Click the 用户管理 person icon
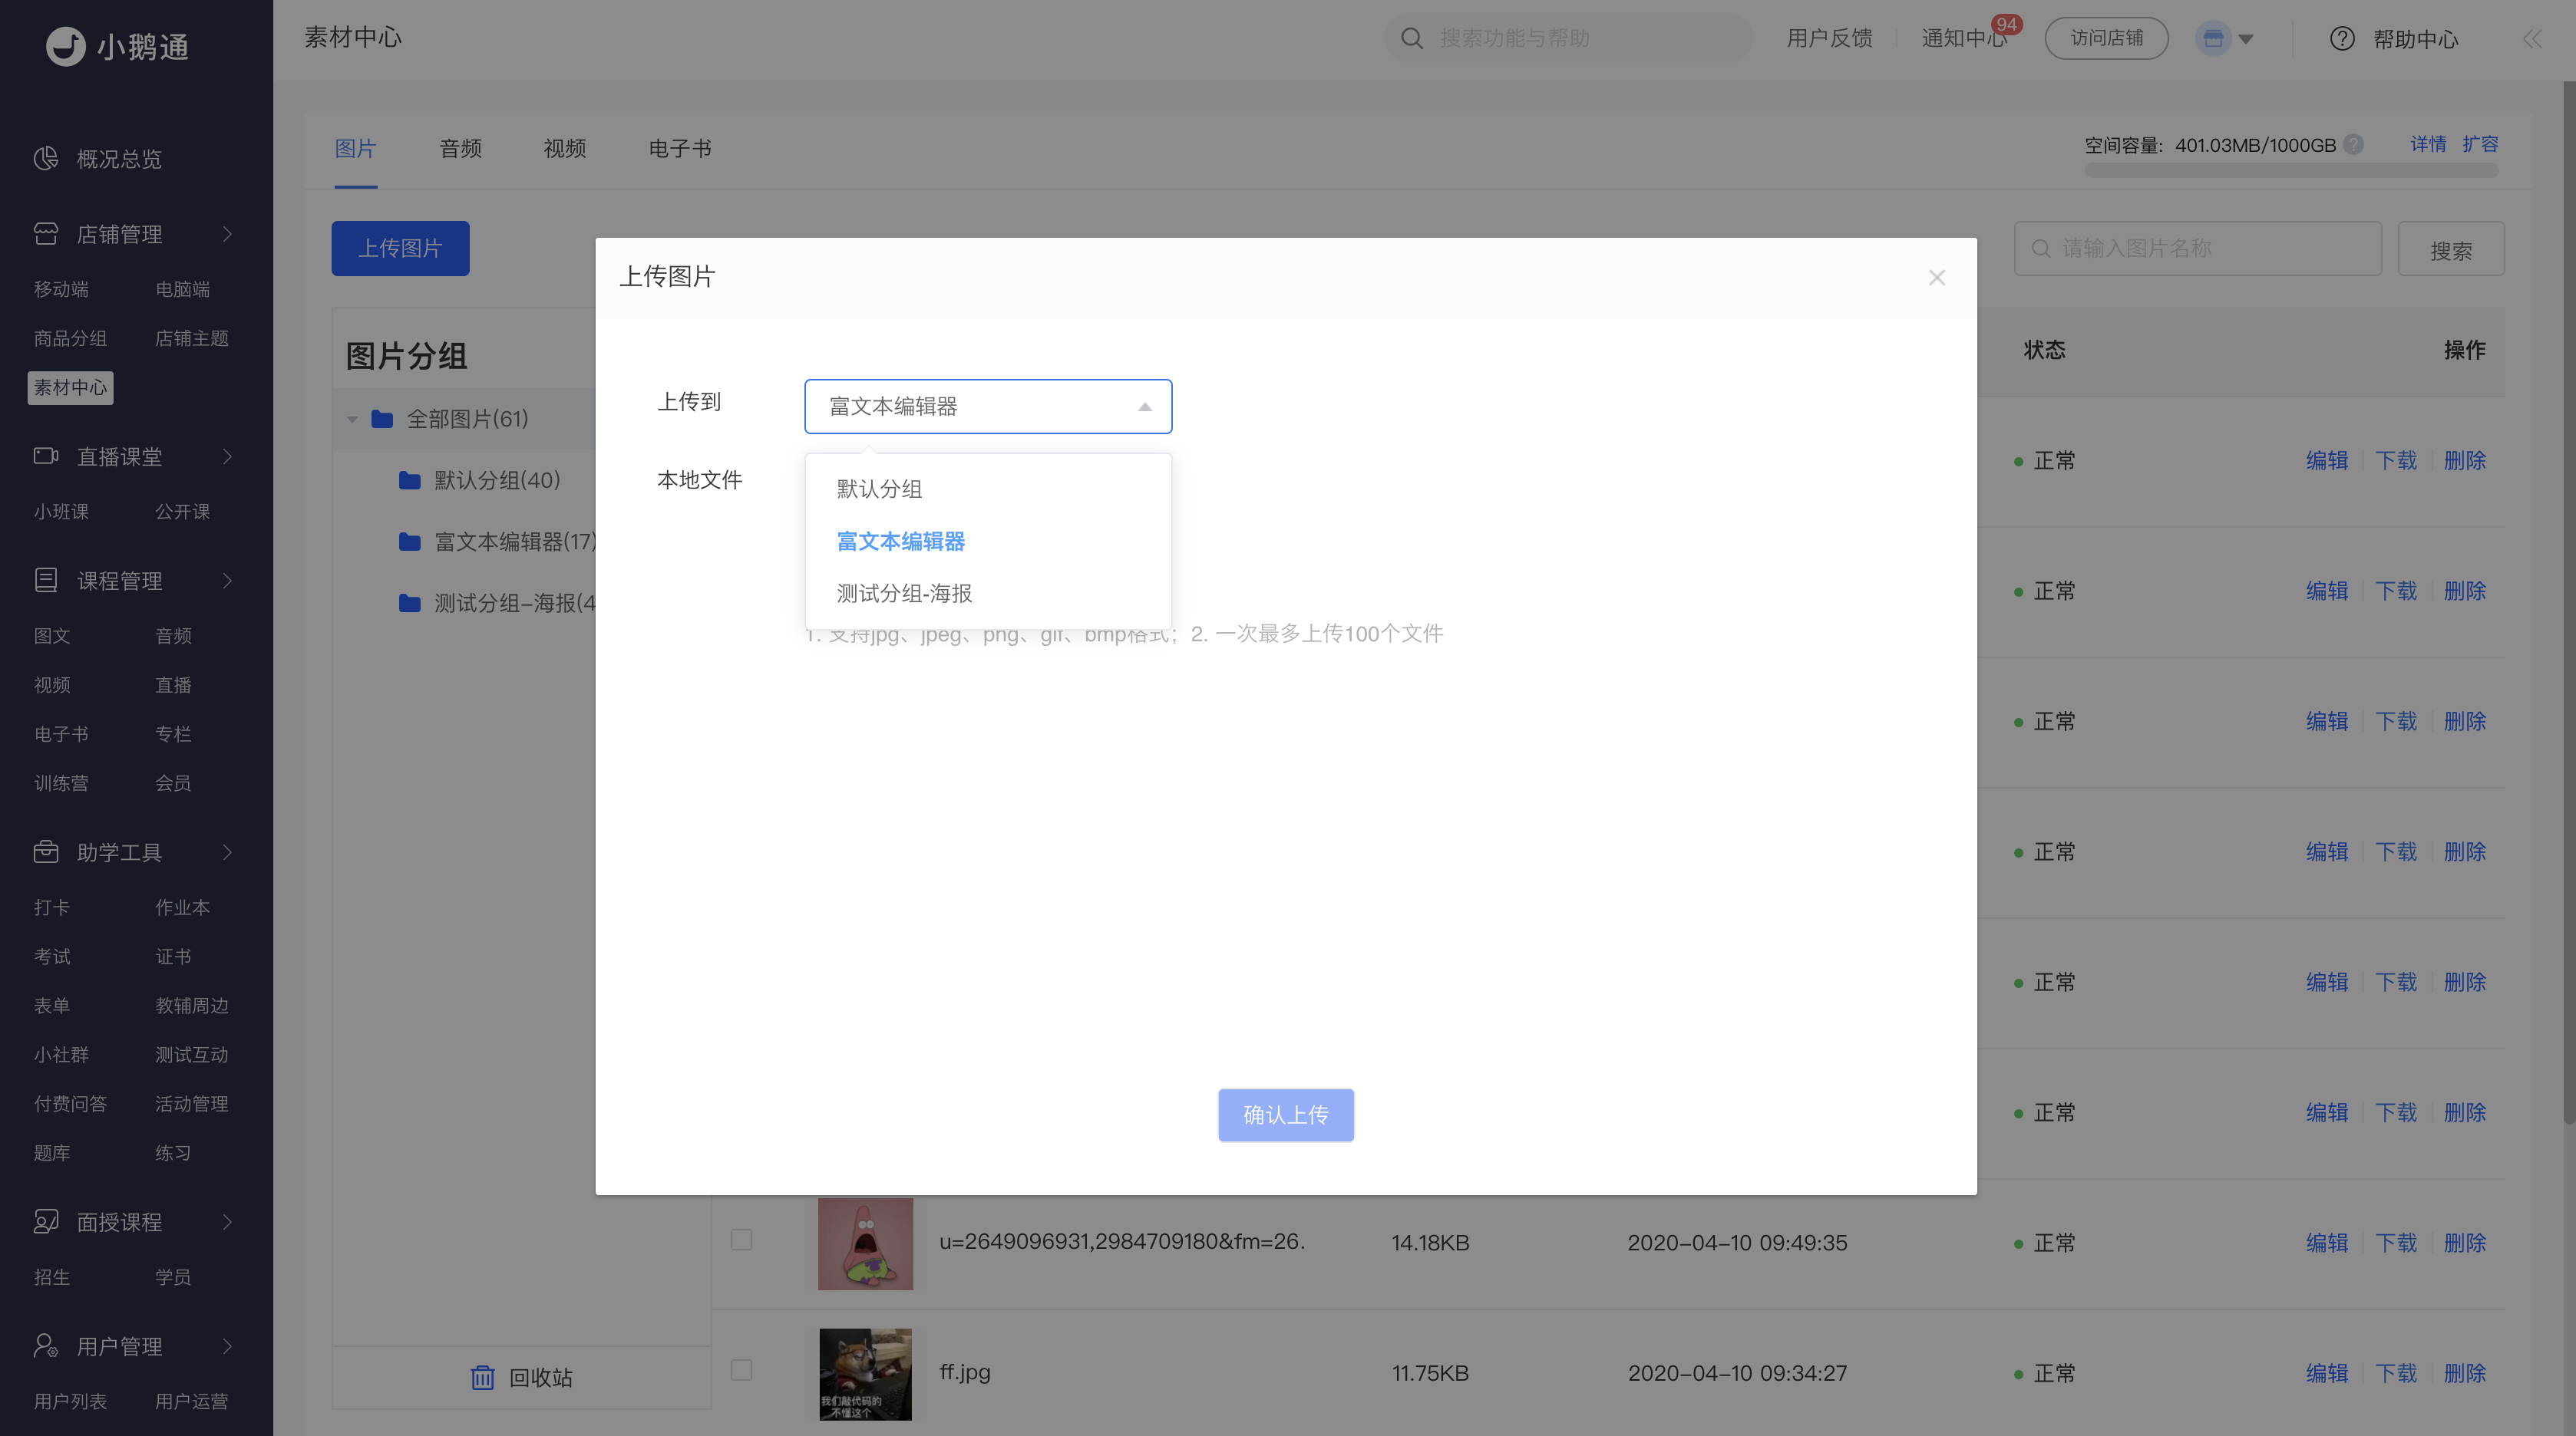The width and height of the screenshot is (2576, 1436). tap(46, 1346)
